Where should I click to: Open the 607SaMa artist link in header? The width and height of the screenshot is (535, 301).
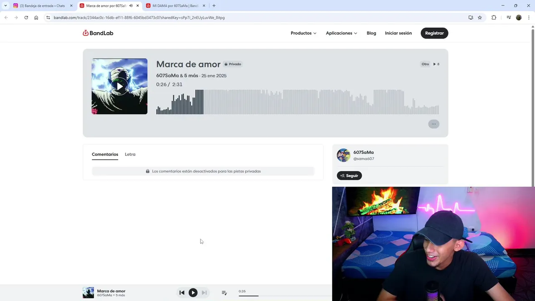pyautogui.click(x=167, y=76)
